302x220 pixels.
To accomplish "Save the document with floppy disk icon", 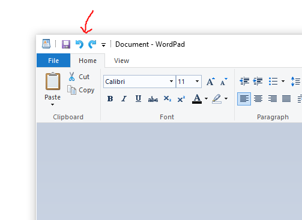I will [x=66, y=44].
